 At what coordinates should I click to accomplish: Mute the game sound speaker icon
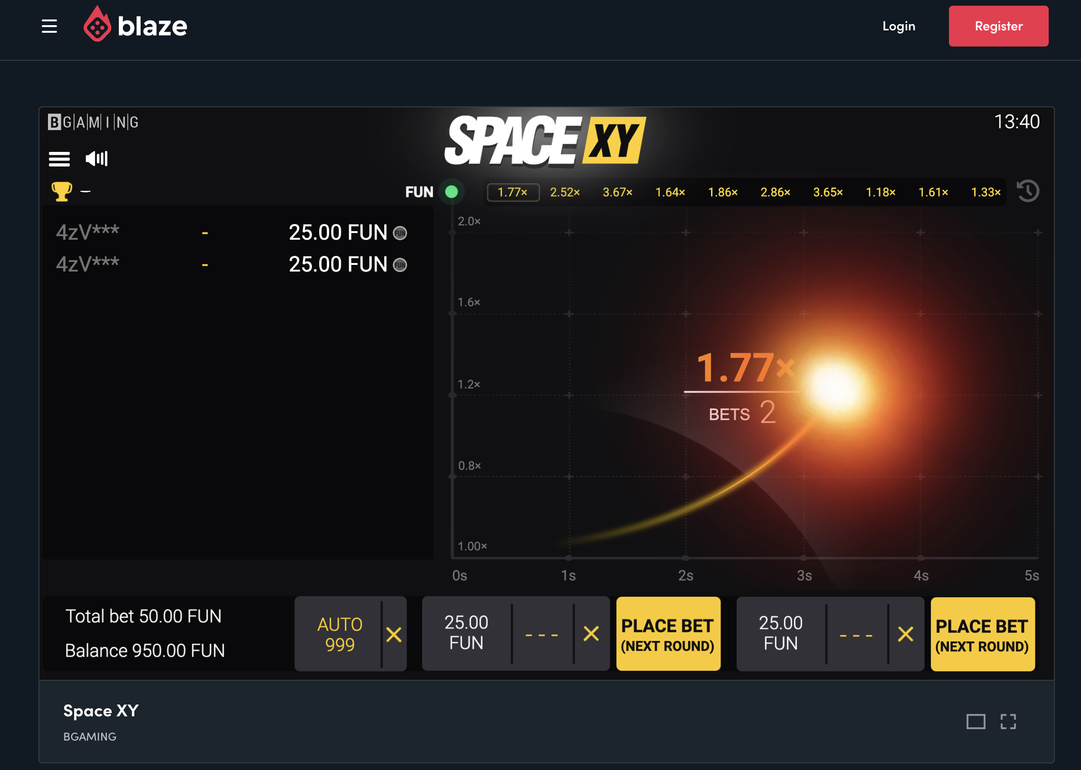(x=96, y=159)
